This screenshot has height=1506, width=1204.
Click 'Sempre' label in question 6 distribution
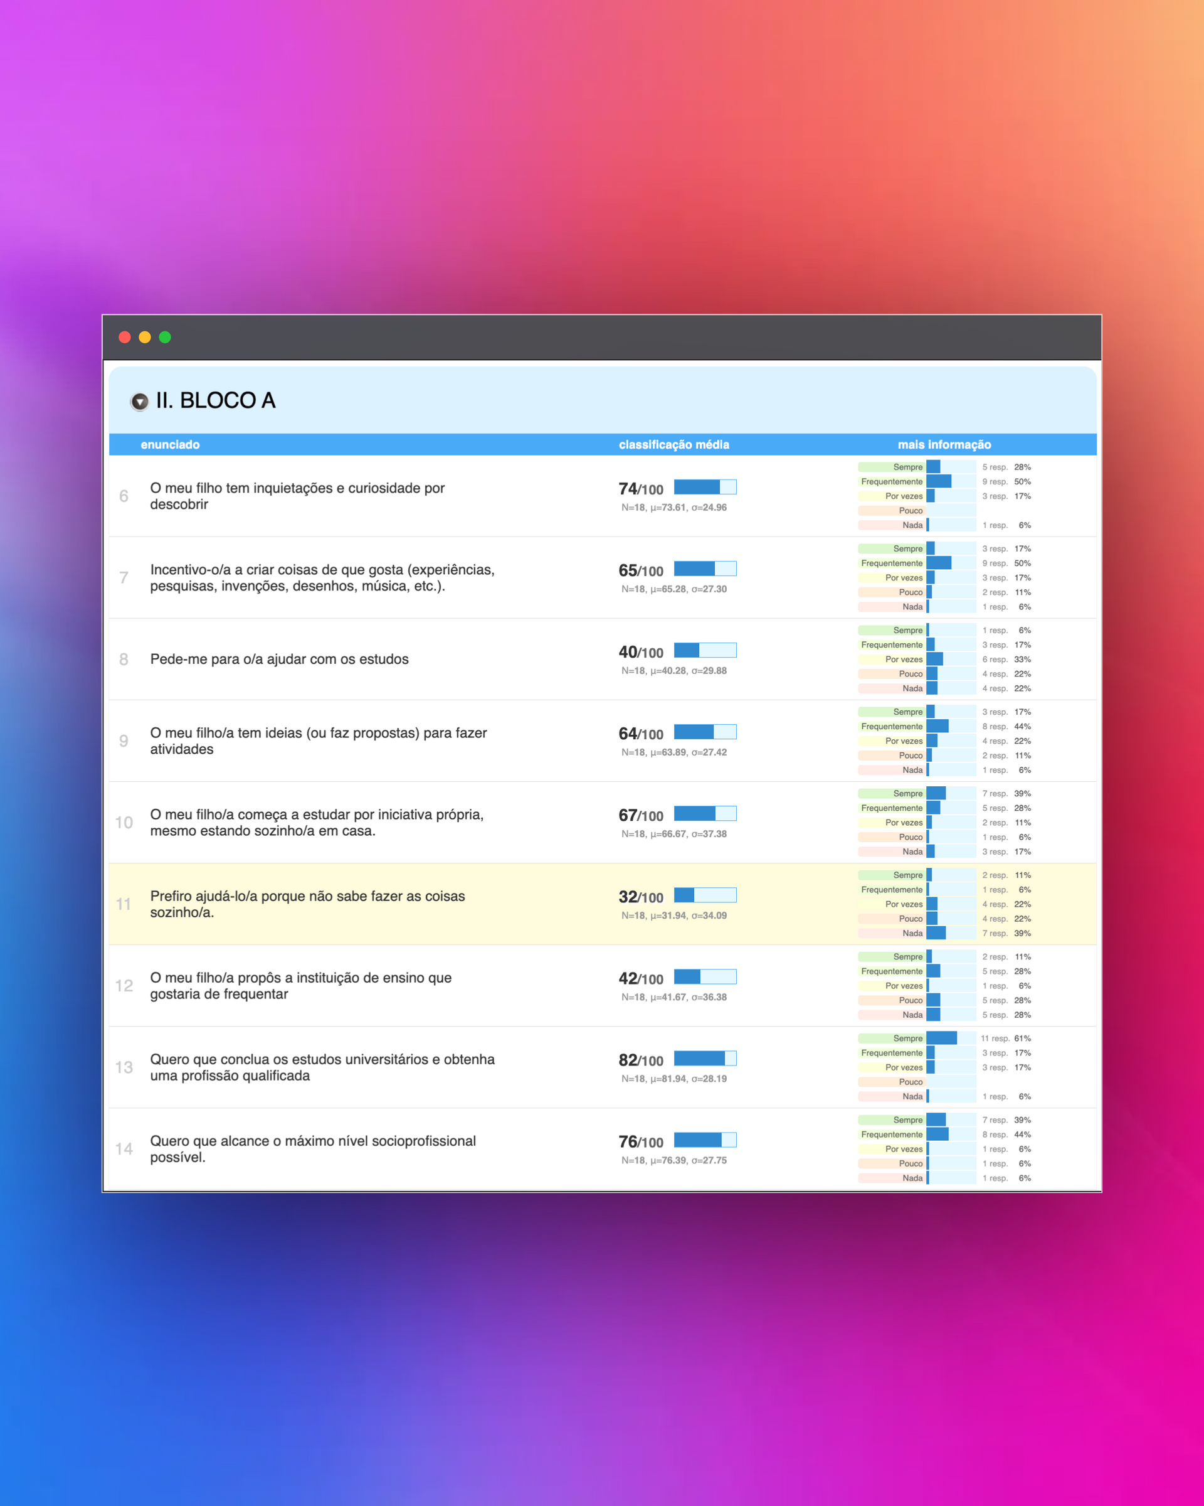coord(907,467)
